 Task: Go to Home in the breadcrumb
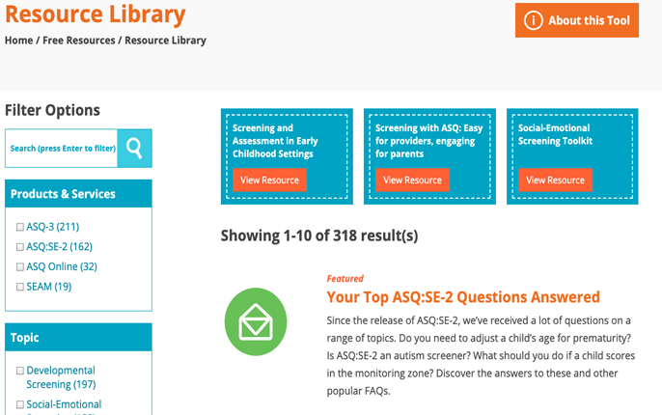point(18,41)
